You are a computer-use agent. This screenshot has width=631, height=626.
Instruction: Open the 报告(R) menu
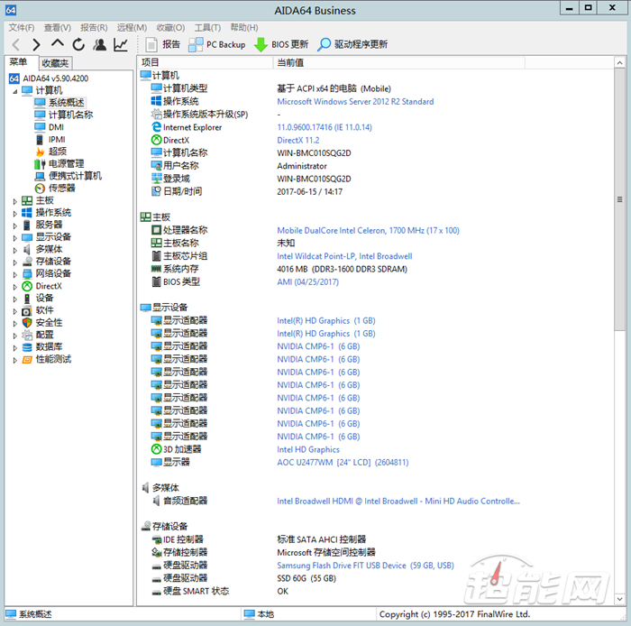[x=94, y=27]
